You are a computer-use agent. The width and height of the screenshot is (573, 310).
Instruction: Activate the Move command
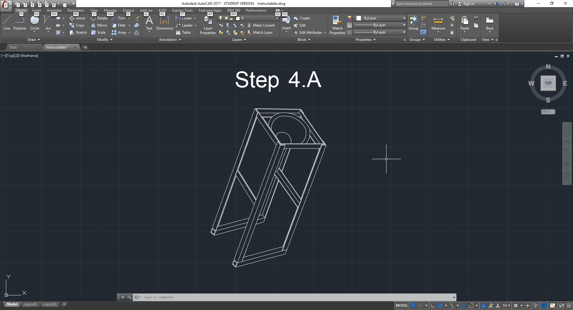[x=77, y=18]
